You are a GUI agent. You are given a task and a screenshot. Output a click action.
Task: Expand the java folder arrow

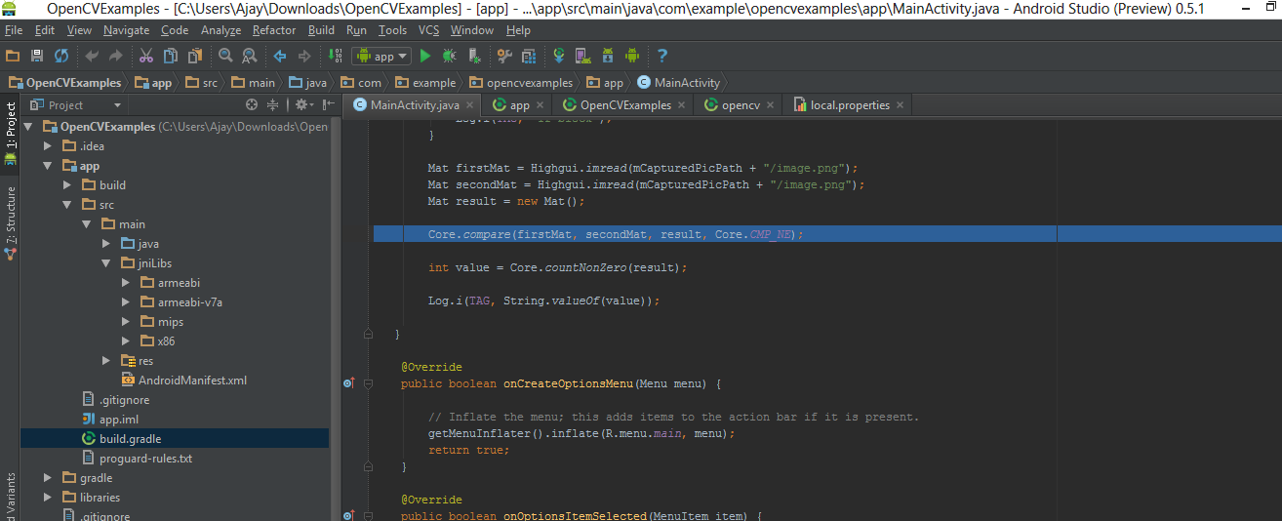106,244
